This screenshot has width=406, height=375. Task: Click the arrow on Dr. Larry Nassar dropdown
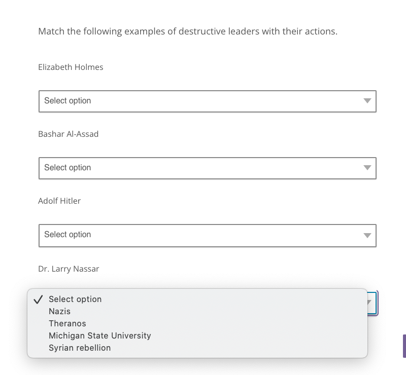[370, 303]
